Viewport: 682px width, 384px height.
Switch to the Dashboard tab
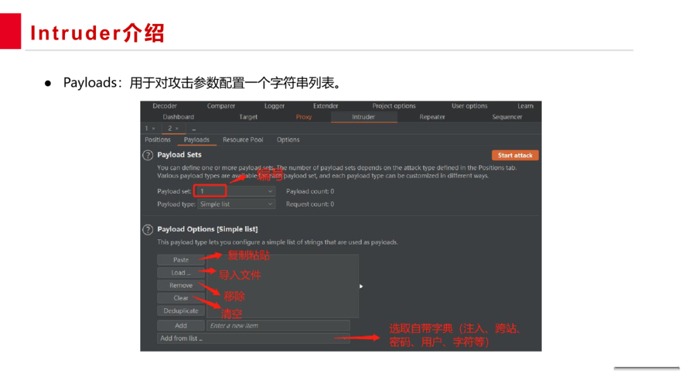pyautogui.click(x=178, y=117)
